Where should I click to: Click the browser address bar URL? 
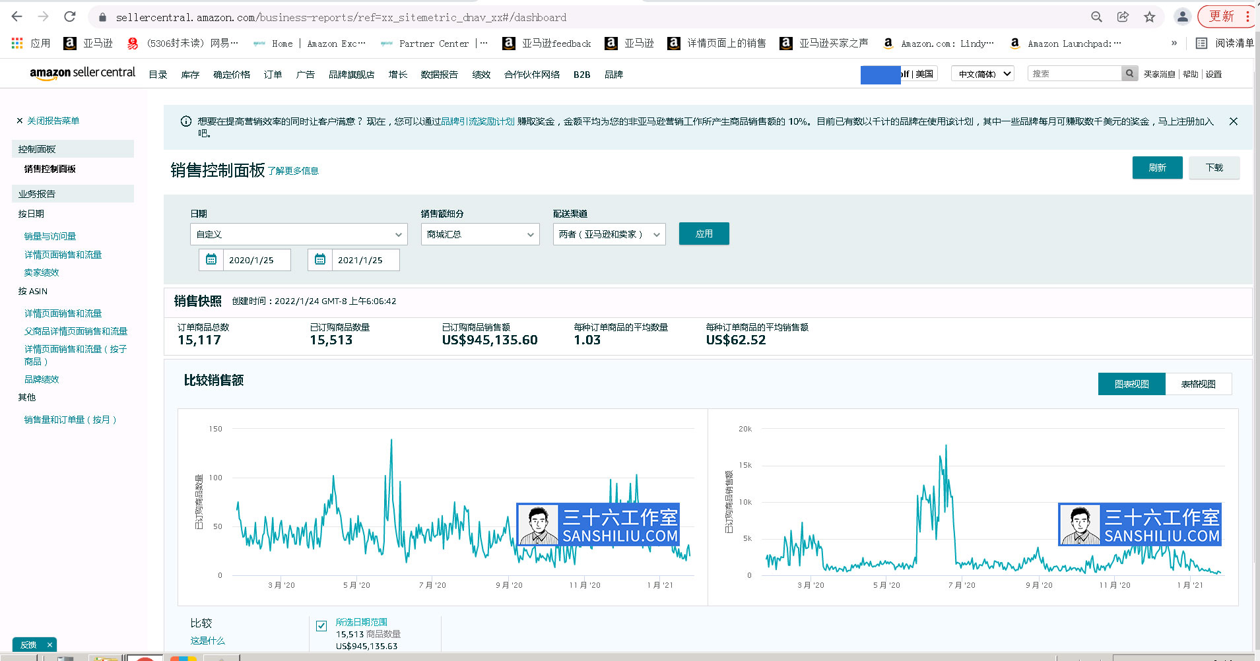pyautogui.click(x=341, y=17)
